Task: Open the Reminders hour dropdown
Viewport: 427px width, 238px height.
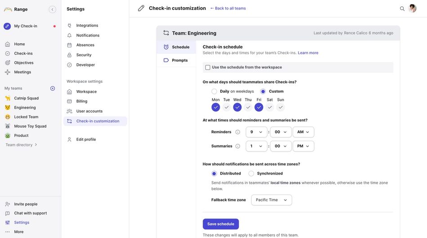Action: 256,132
